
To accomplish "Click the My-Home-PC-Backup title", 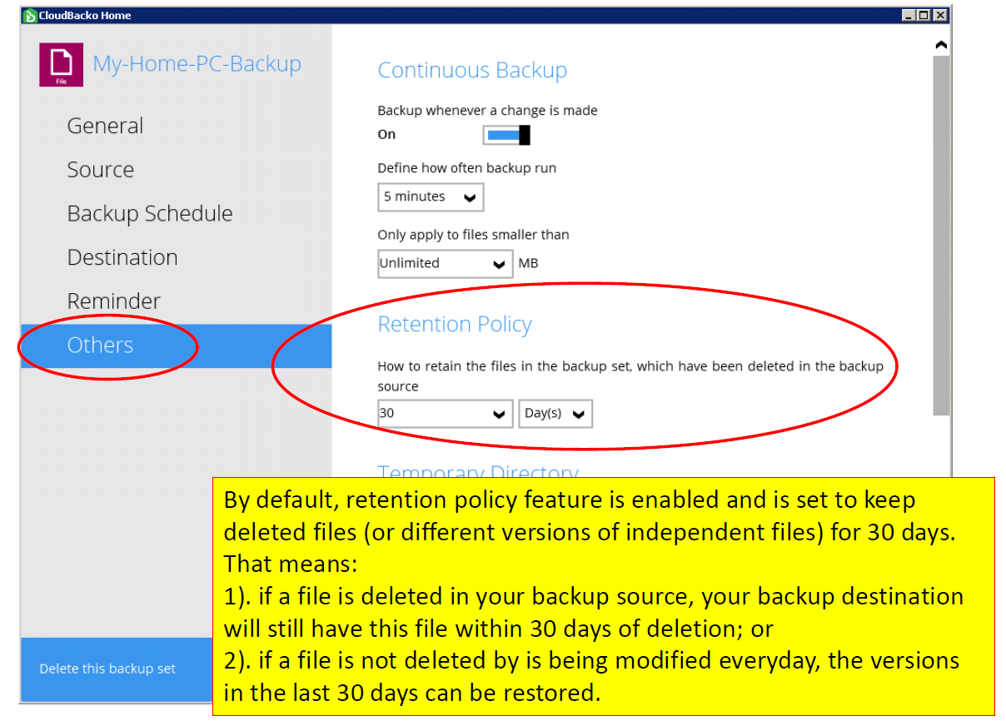I will click(x=197, y=64).
